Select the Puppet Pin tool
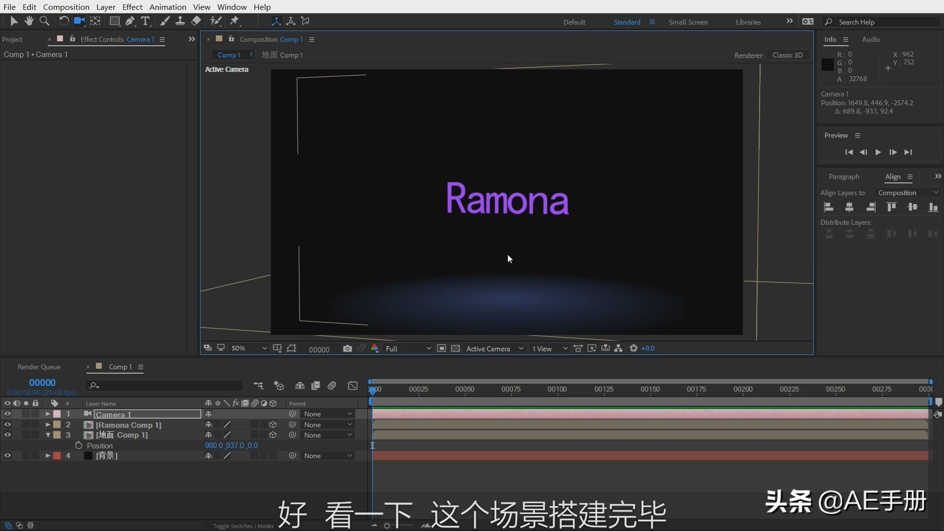The height and width of the screenshot is (531, 944). 235,21
